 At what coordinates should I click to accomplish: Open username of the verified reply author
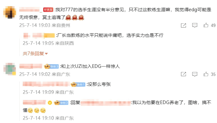click(x=34, y=103)
